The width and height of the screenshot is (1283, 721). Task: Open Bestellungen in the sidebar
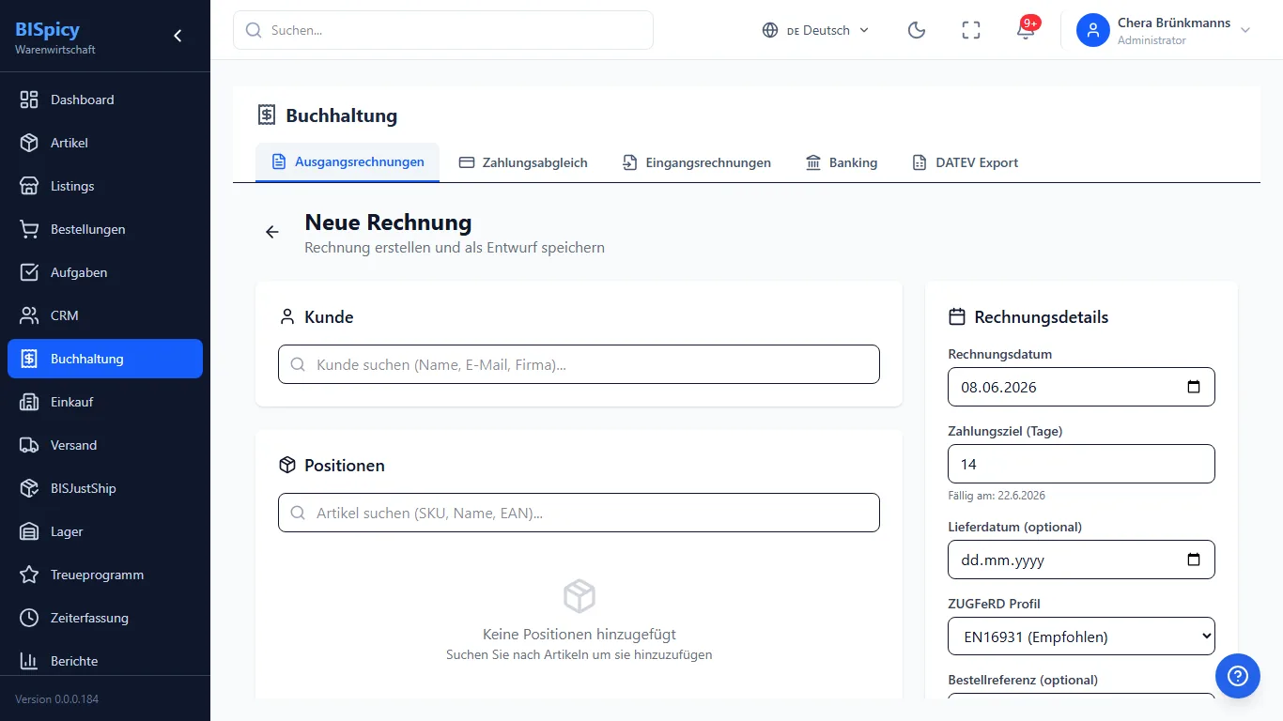[x=105, y=229]
